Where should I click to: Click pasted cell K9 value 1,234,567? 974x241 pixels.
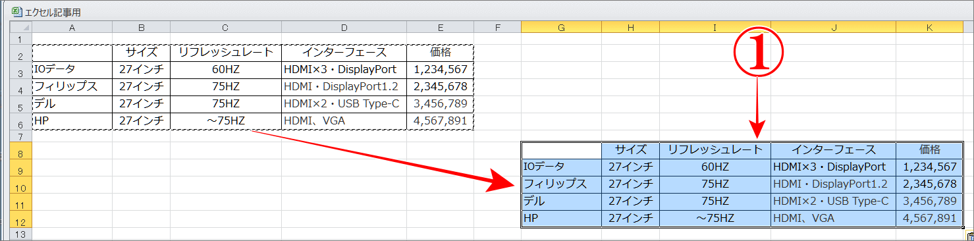(x=929, y=167)
